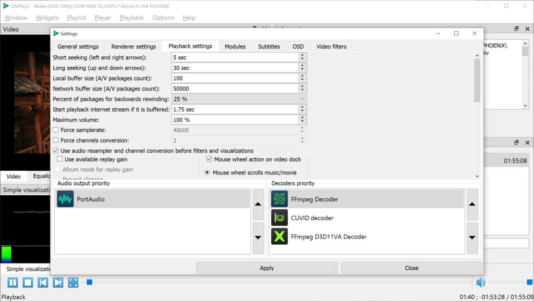The height and width of the screenshot is (302, 534).
Task: Float the playlist dock panel
Action: tap(516, 143)
